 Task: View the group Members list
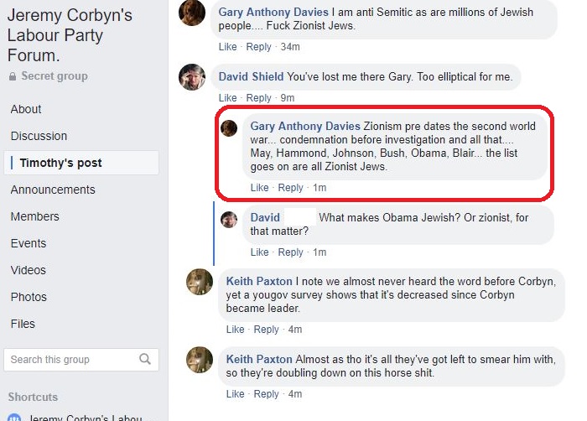[x=34, y=216]
